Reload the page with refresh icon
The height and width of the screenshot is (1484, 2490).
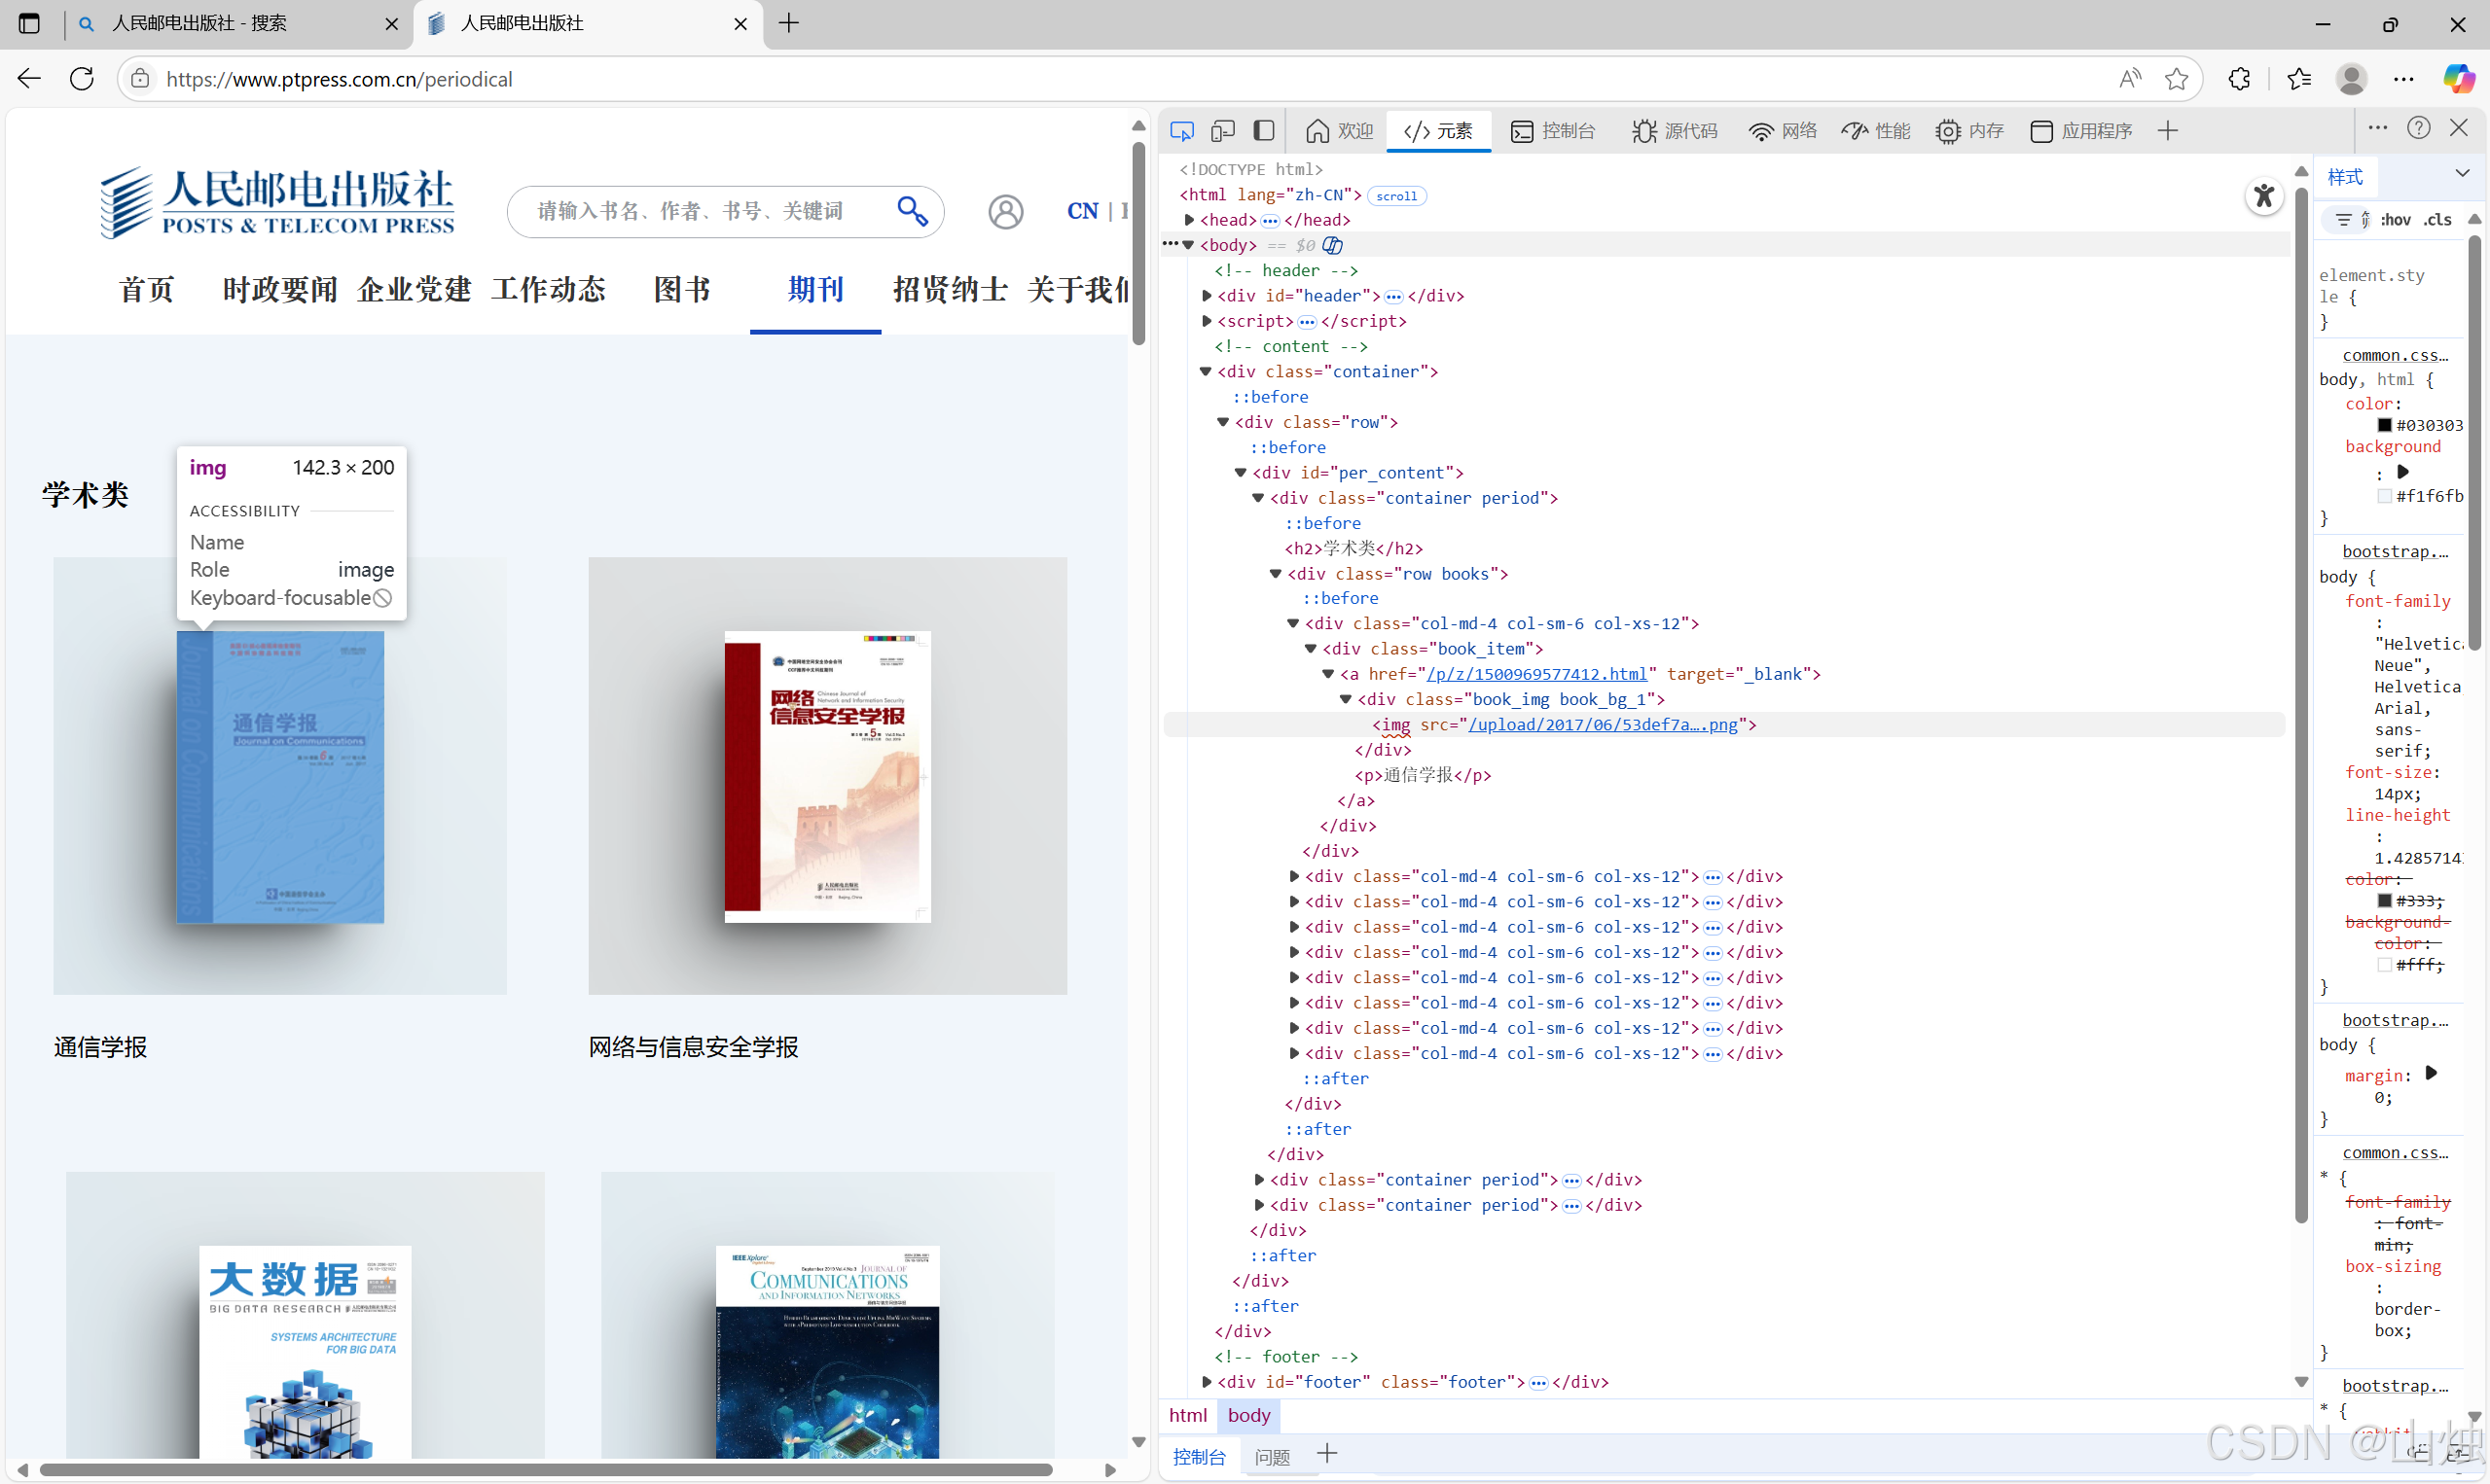click(x=82, y=79)
